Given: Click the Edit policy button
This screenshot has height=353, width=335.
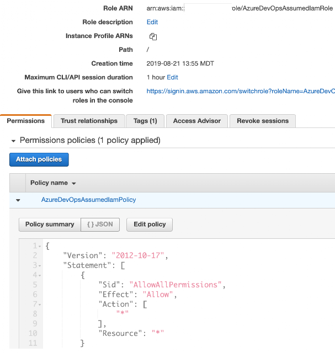Looking at the screenshot, I should click(150, 224).
